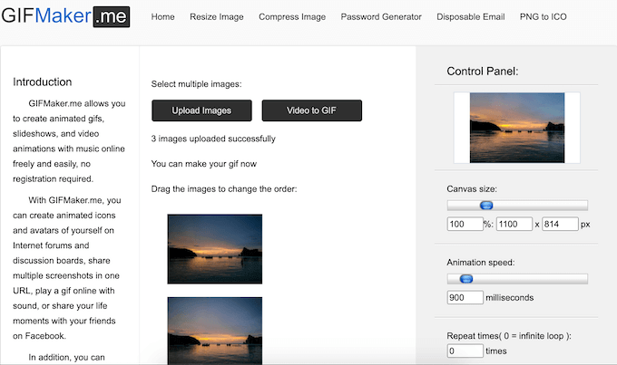Screen dimensions: 617x365
Task: Click the canvas height field showing 814
Action: point(559,224)
